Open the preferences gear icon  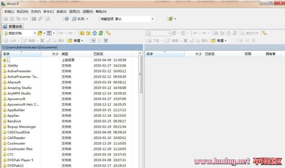[x=67, y=19]
